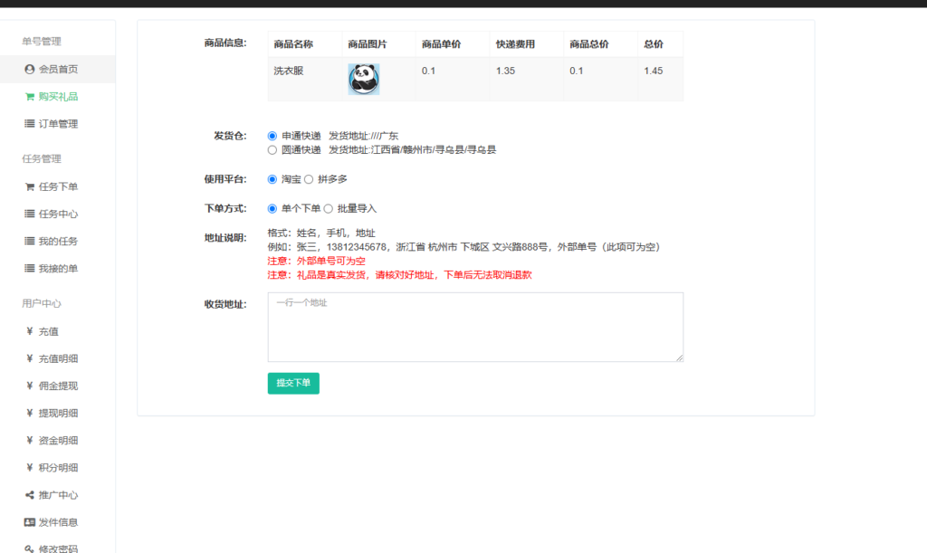Open 推广中心 via its share icon
927x553 pixels.
tap(30, 494)
